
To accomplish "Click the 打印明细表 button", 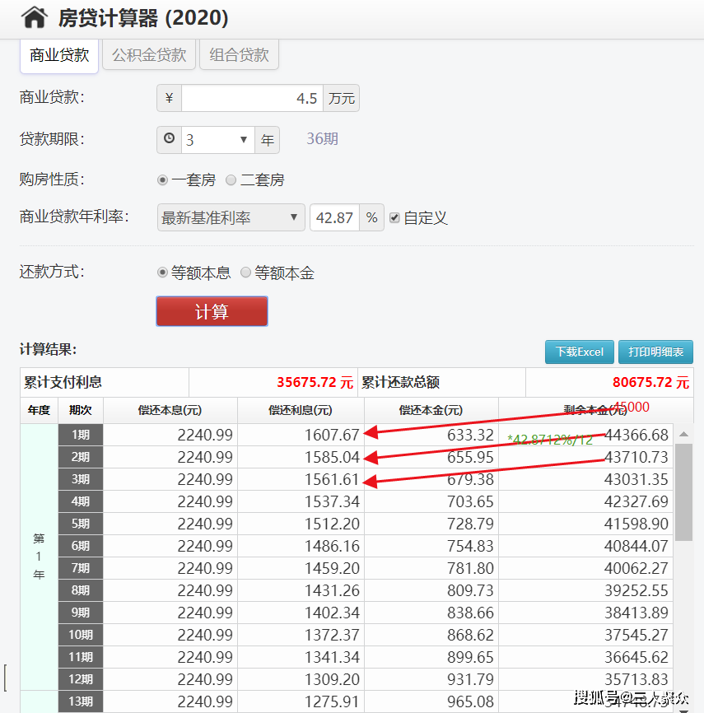I will point(655,351).
